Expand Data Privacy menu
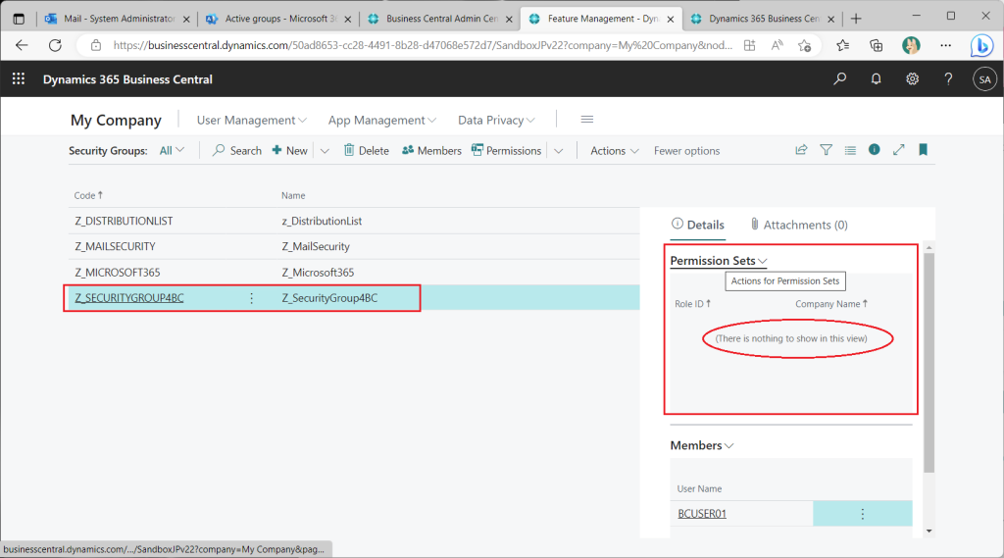 coord(496,120)
